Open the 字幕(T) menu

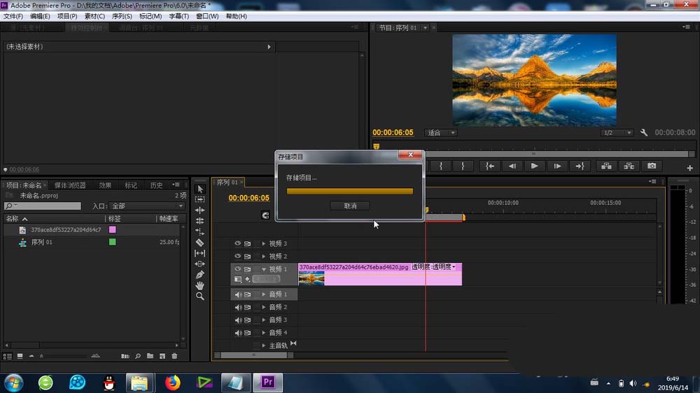click(x=178, y=16)
